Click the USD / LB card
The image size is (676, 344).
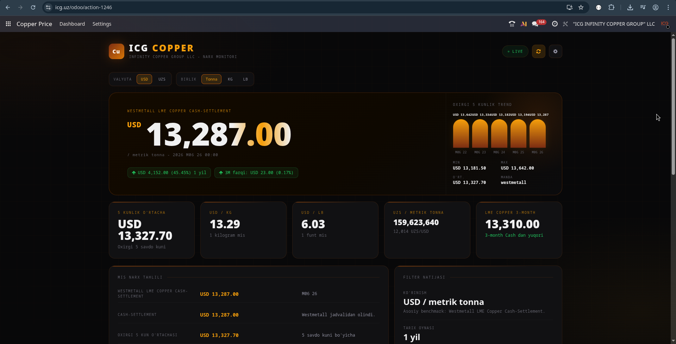pos(335,230)
